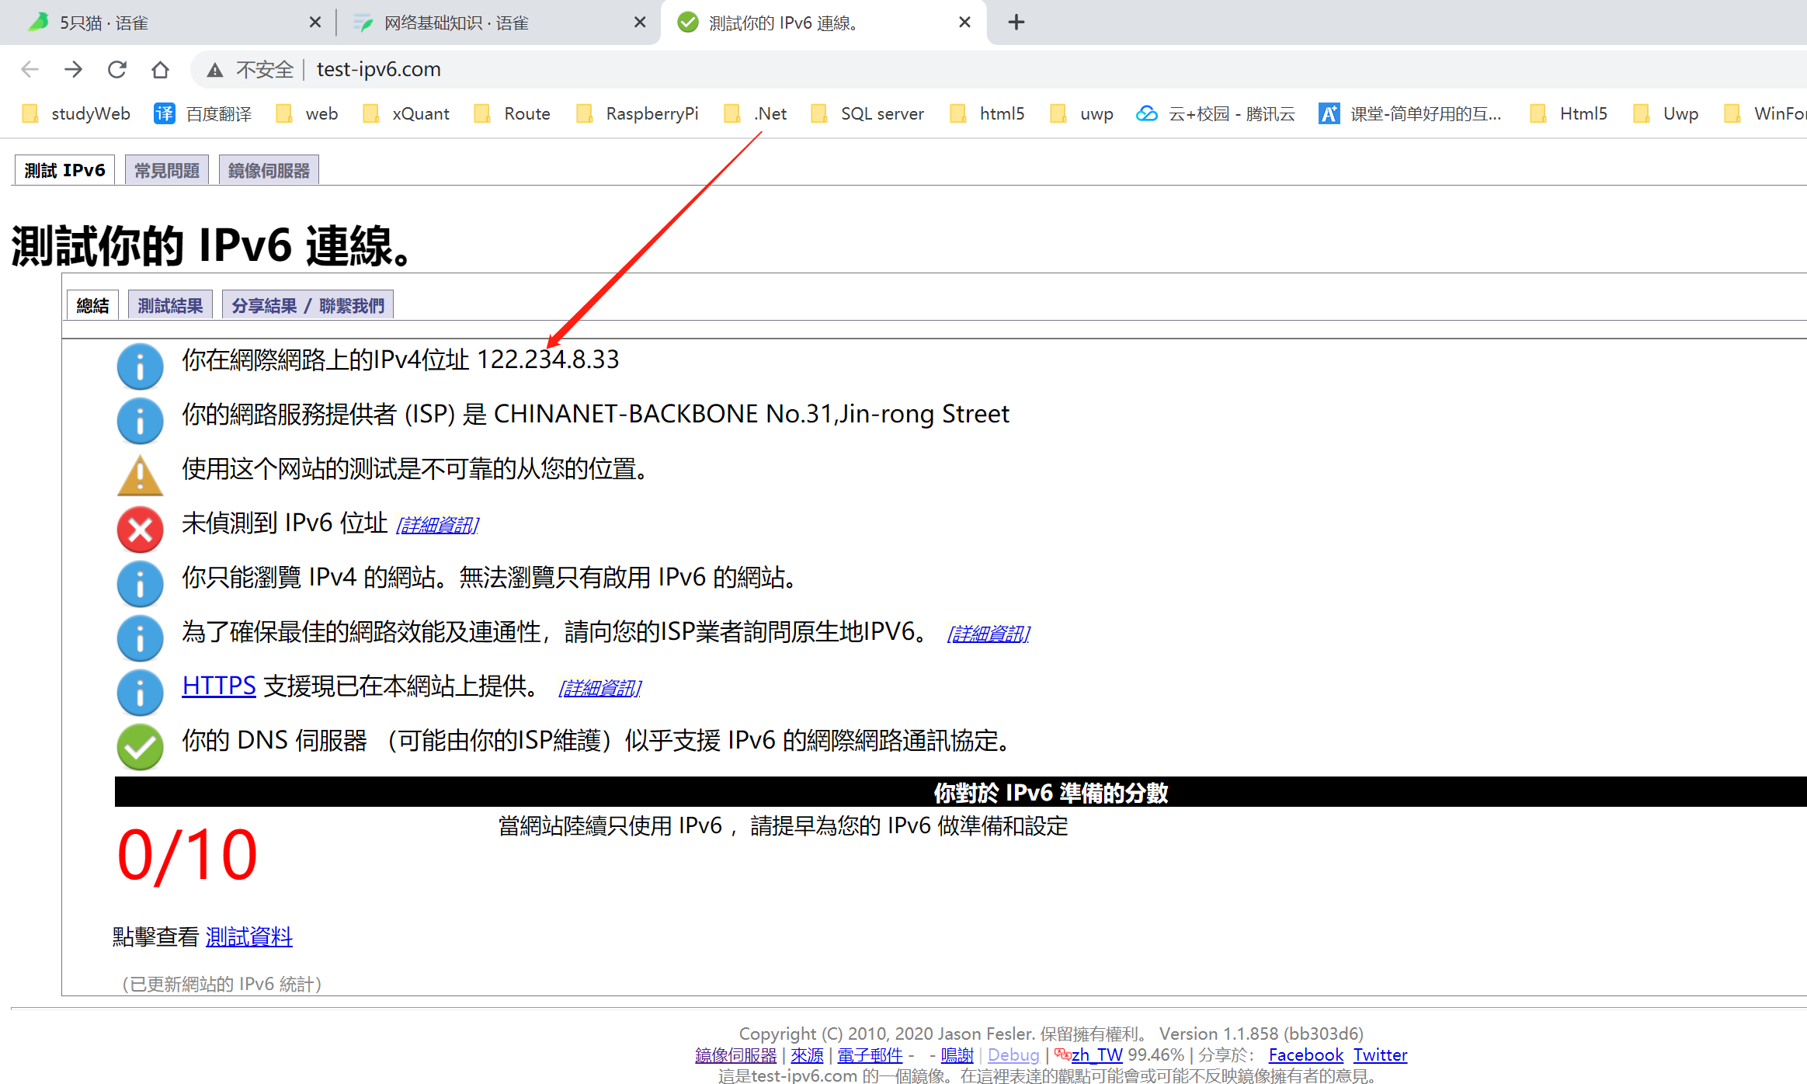Go back to the previous page

point(30,70)
